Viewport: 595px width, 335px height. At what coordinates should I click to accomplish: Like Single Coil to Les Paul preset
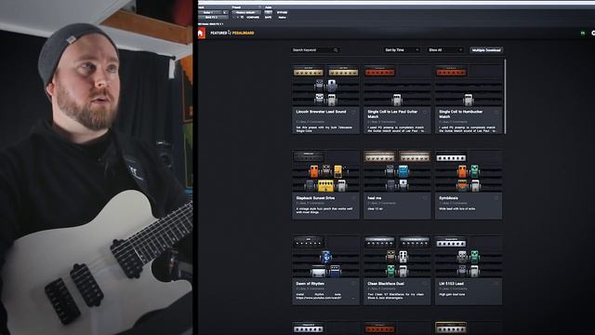click(425, 113)
